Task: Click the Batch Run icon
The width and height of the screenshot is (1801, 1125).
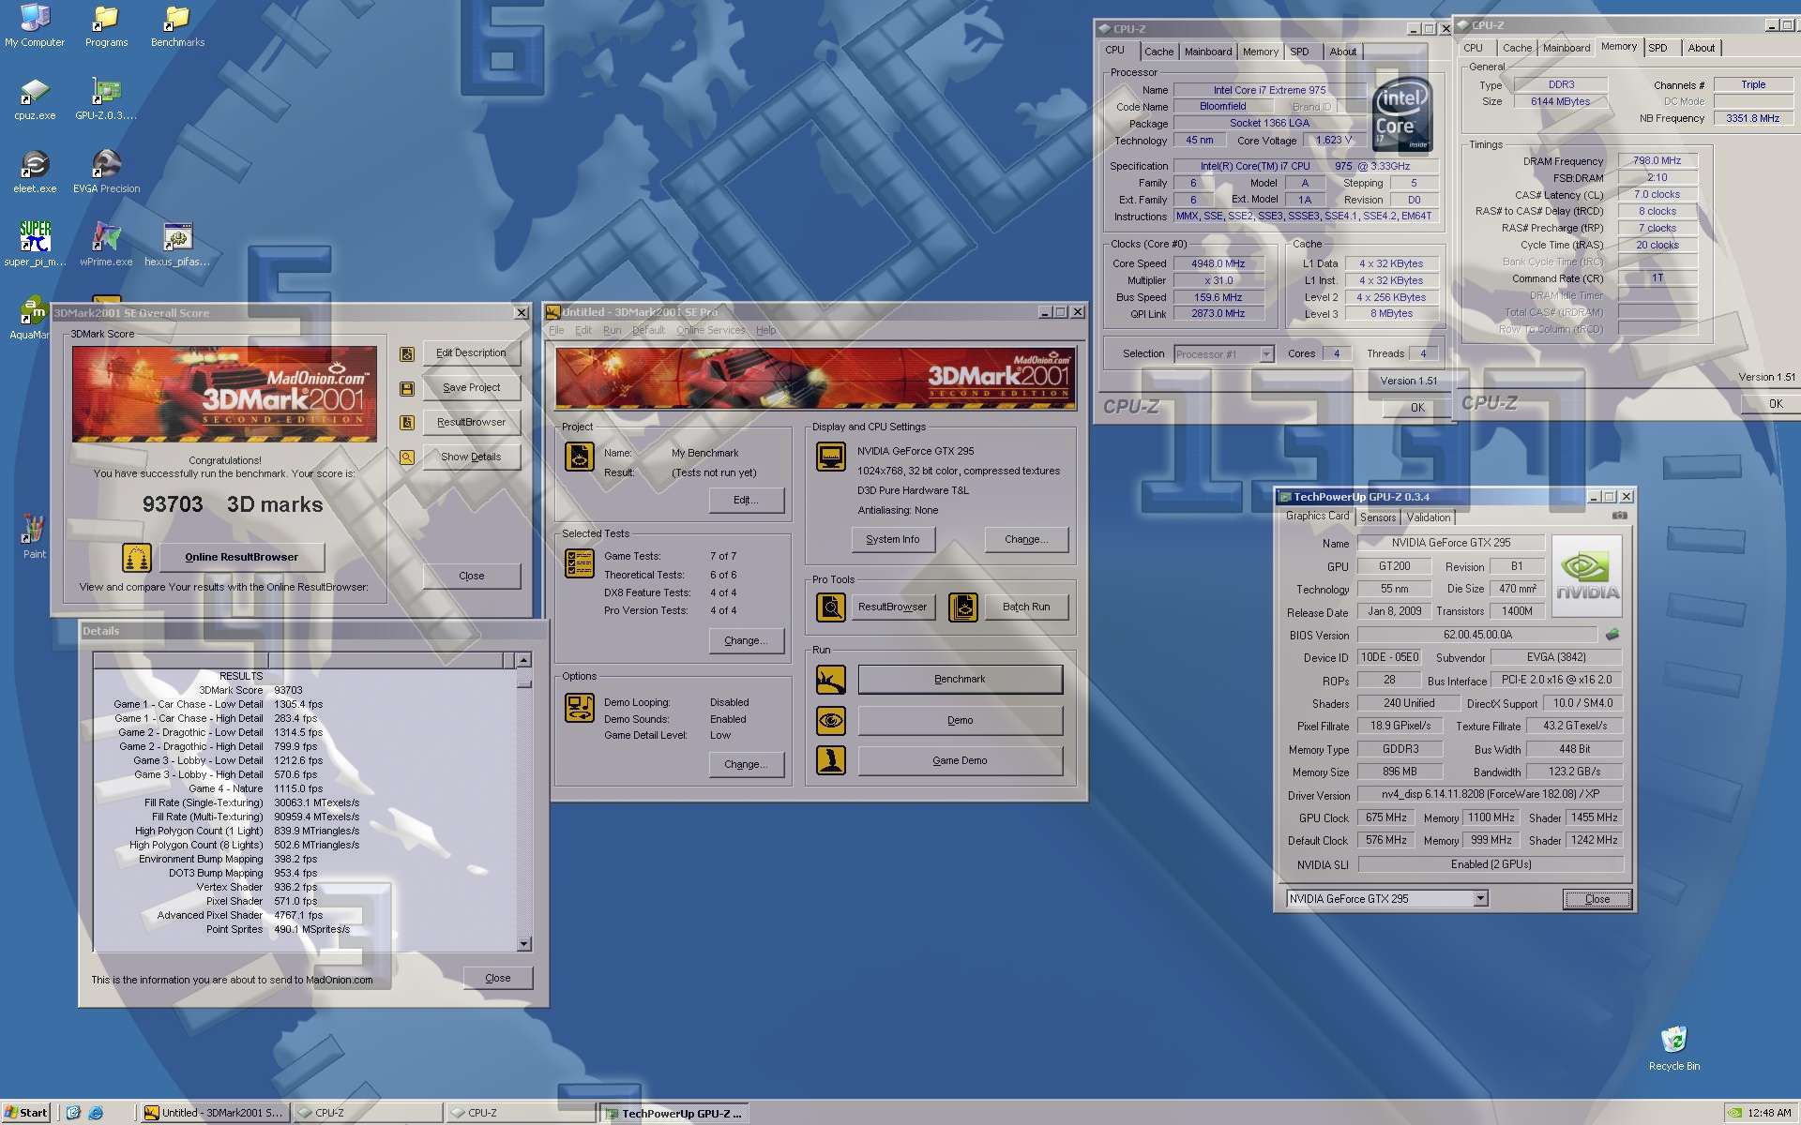Action: (x=963, y=607)
